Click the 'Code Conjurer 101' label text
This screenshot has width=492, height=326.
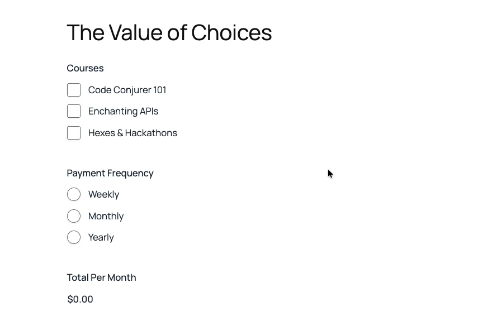pyautogui.click(x=127, y=90)
